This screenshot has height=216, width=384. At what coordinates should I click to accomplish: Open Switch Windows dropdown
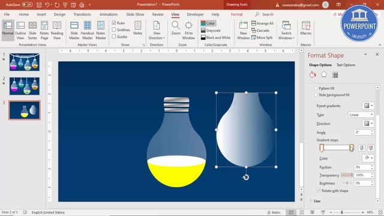286,30
